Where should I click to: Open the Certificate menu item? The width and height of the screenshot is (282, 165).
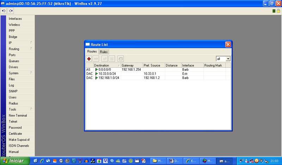click(x=20, y=134)
